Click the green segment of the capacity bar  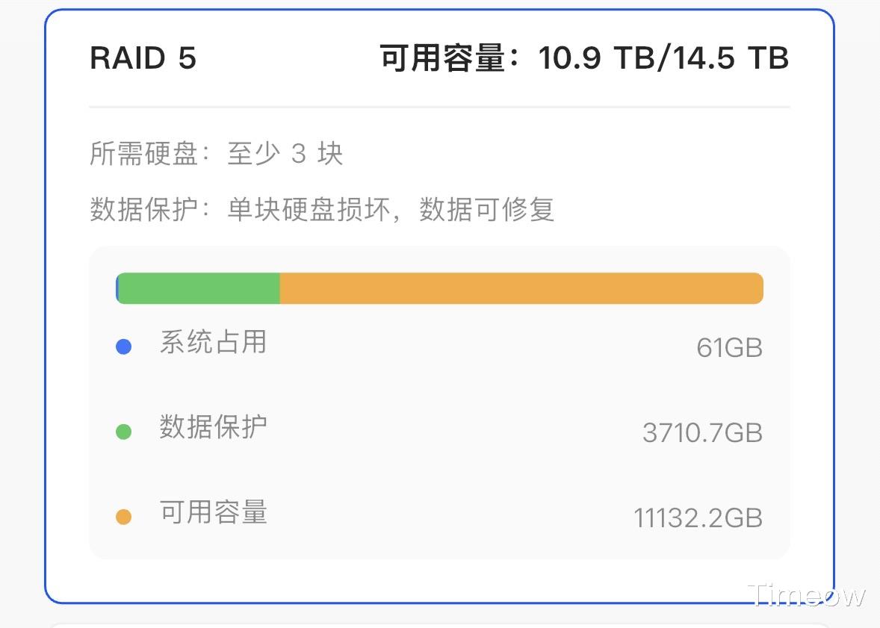(199, 288)
